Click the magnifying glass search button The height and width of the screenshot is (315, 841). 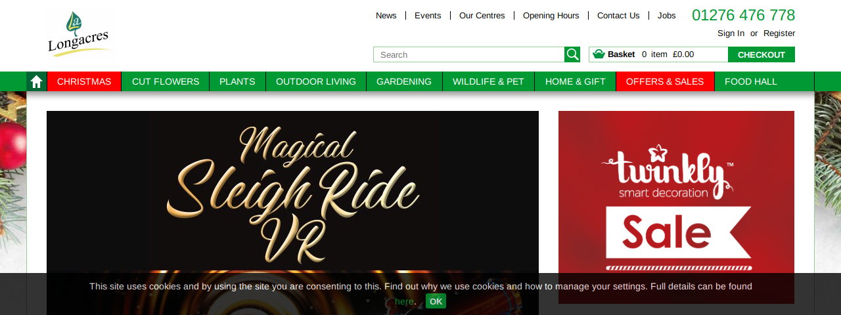click(x=572, y=54)
